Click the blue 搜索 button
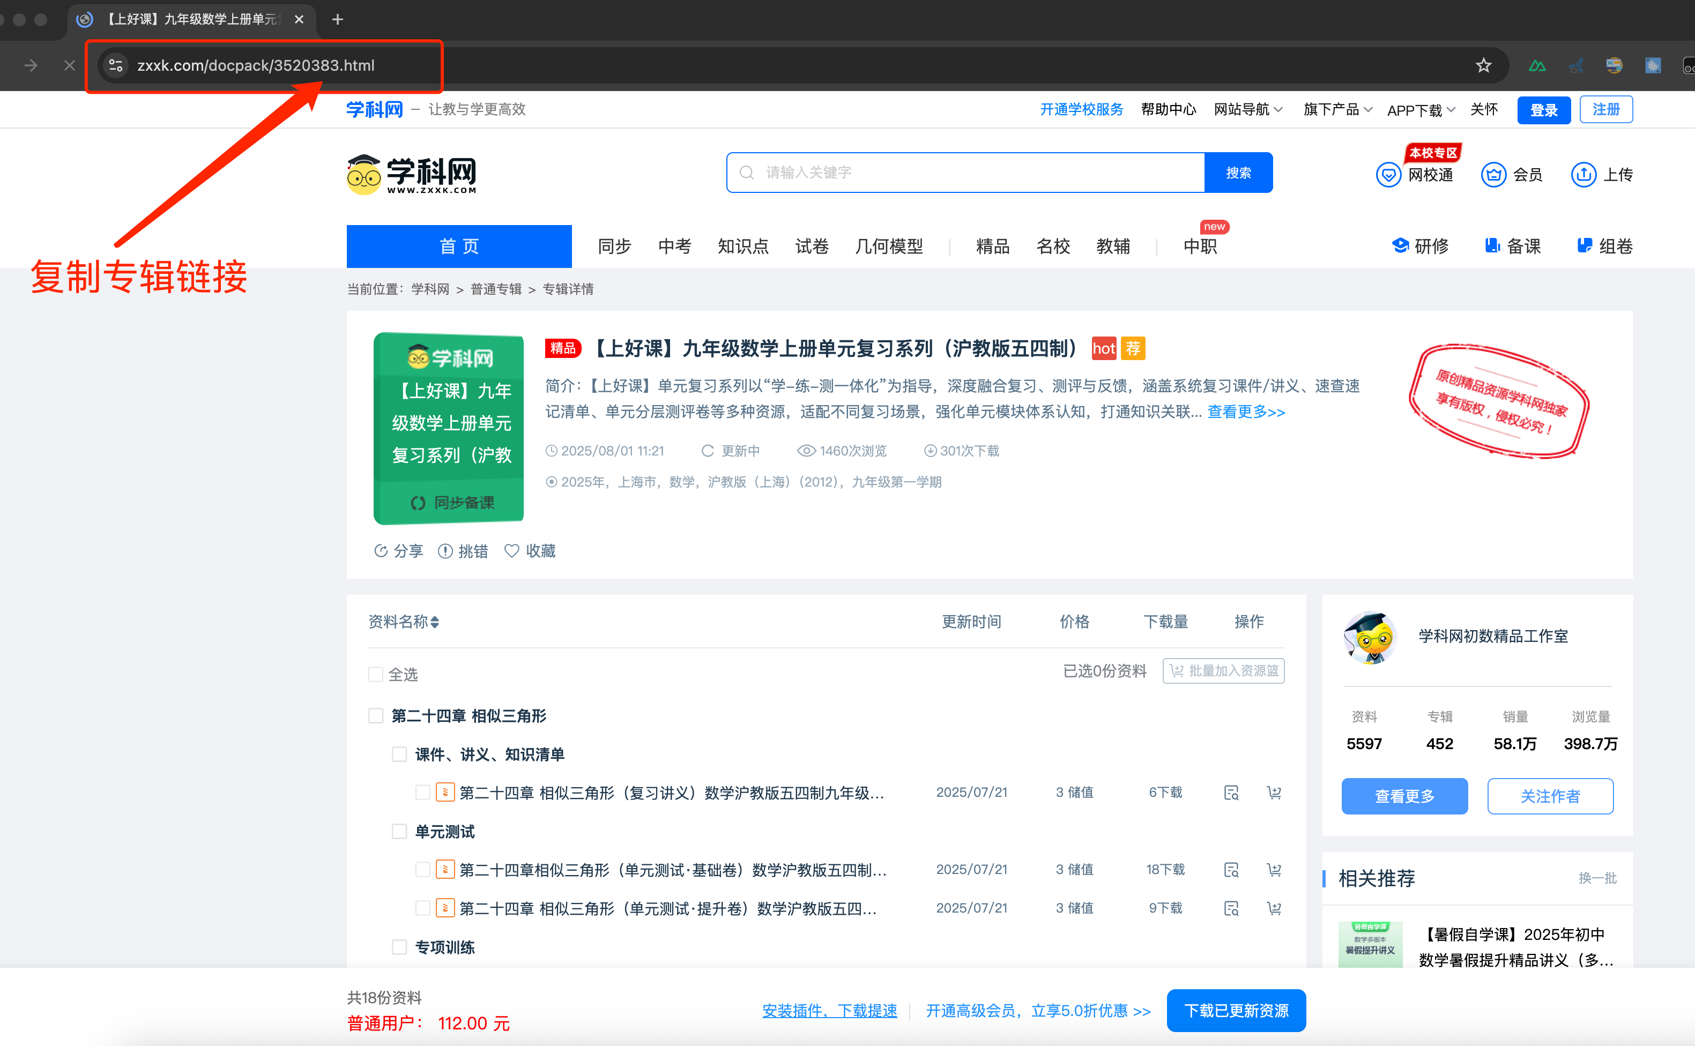1695x1046 pixels. coord(1238,172)
